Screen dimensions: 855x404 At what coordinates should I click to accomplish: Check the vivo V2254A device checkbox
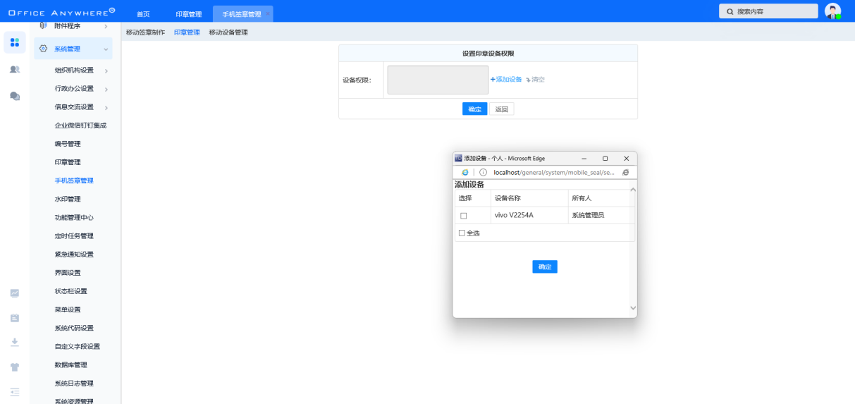click(463, 216)
